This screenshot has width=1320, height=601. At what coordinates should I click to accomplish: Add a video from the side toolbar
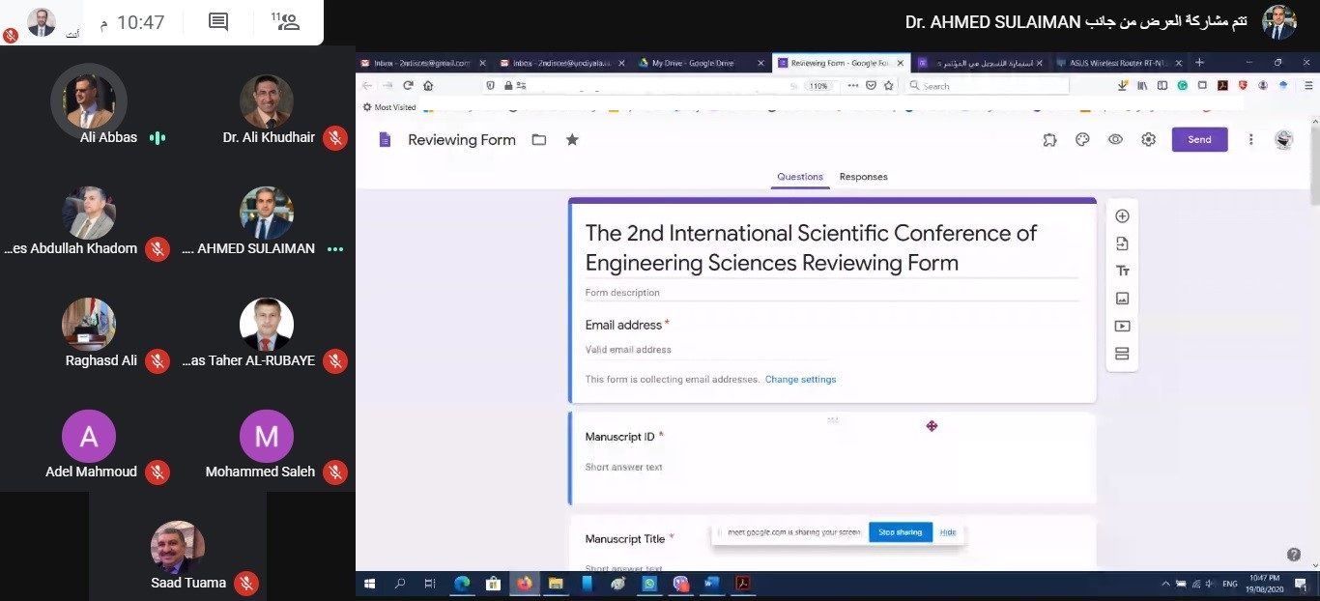1122,327
